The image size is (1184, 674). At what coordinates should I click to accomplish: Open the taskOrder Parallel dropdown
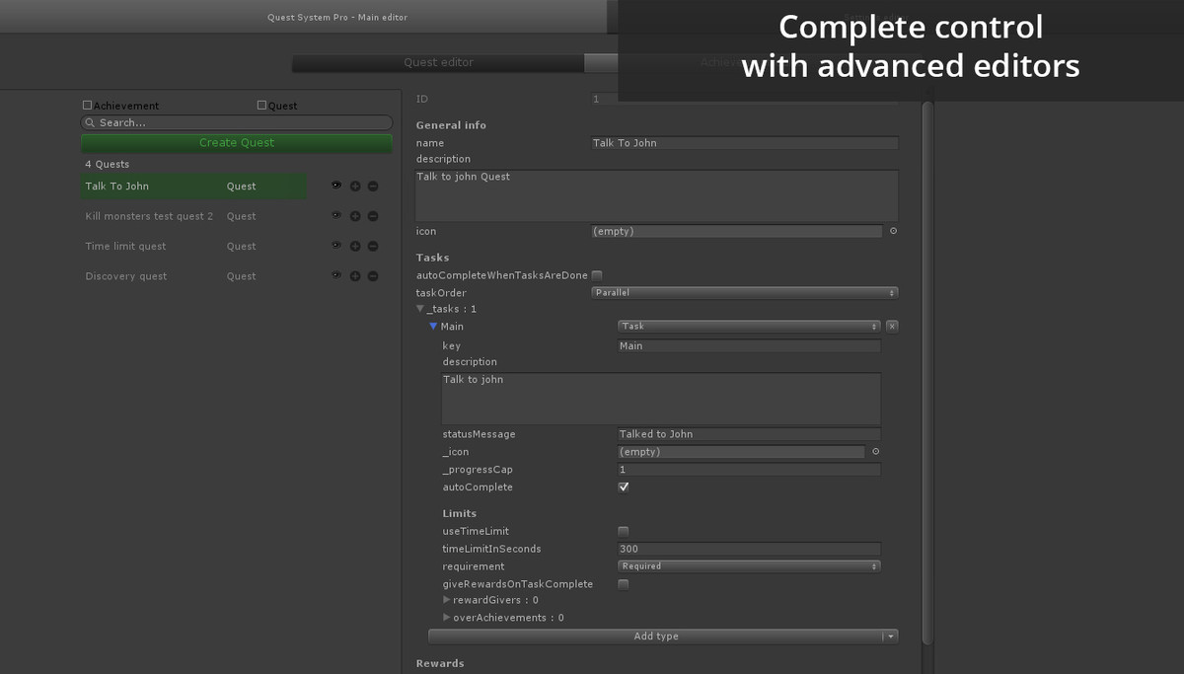(x=745, y=293)
